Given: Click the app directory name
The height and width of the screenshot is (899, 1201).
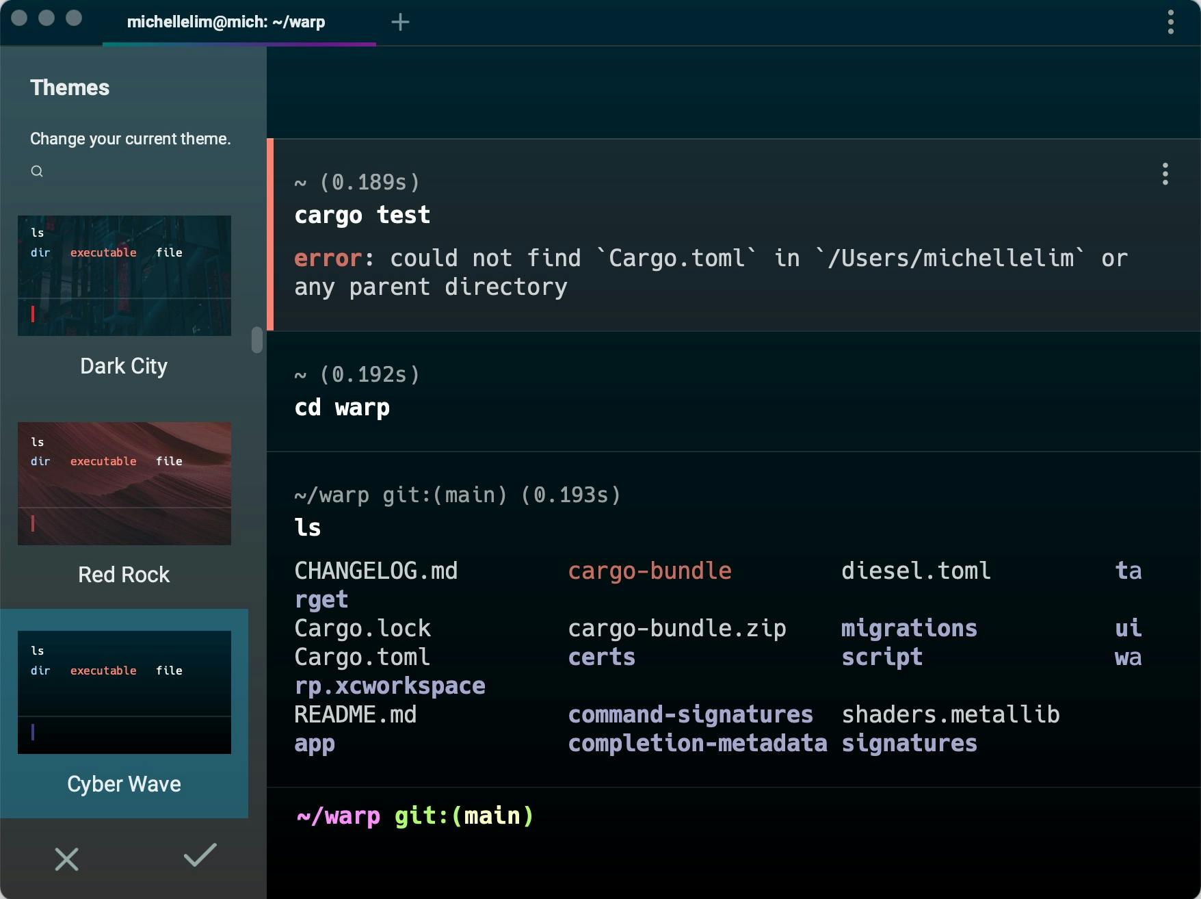Looking at the screenshot, I should [x=315, y=744].
